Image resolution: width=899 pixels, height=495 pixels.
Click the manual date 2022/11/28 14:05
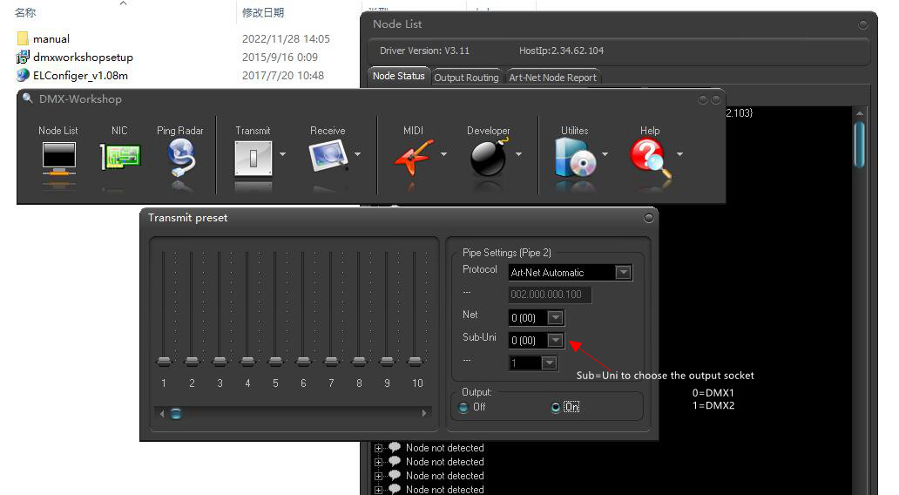pyautogui.click(x=286, y=39)
